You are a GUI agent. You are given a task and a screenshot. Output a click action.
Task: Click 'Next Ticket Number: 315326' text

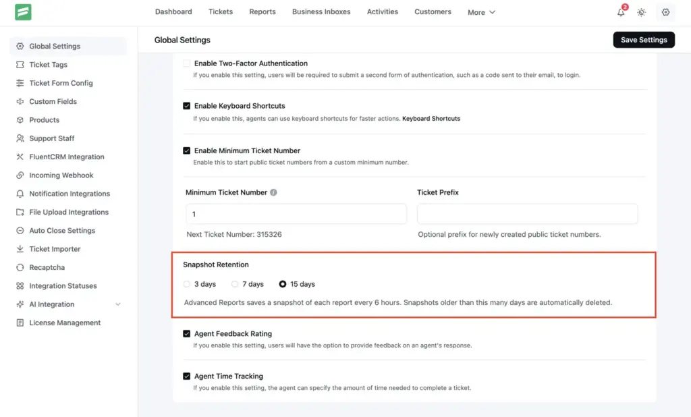[234, 235]
